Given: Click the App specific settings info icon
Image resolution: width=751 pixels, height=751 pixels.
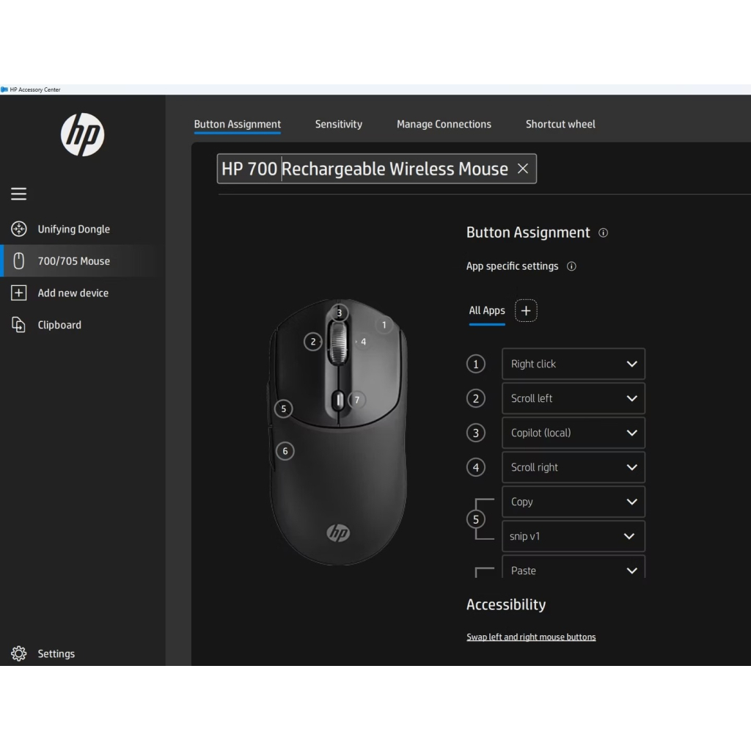Looking at the screenshot, I should [x=571, y=266].
